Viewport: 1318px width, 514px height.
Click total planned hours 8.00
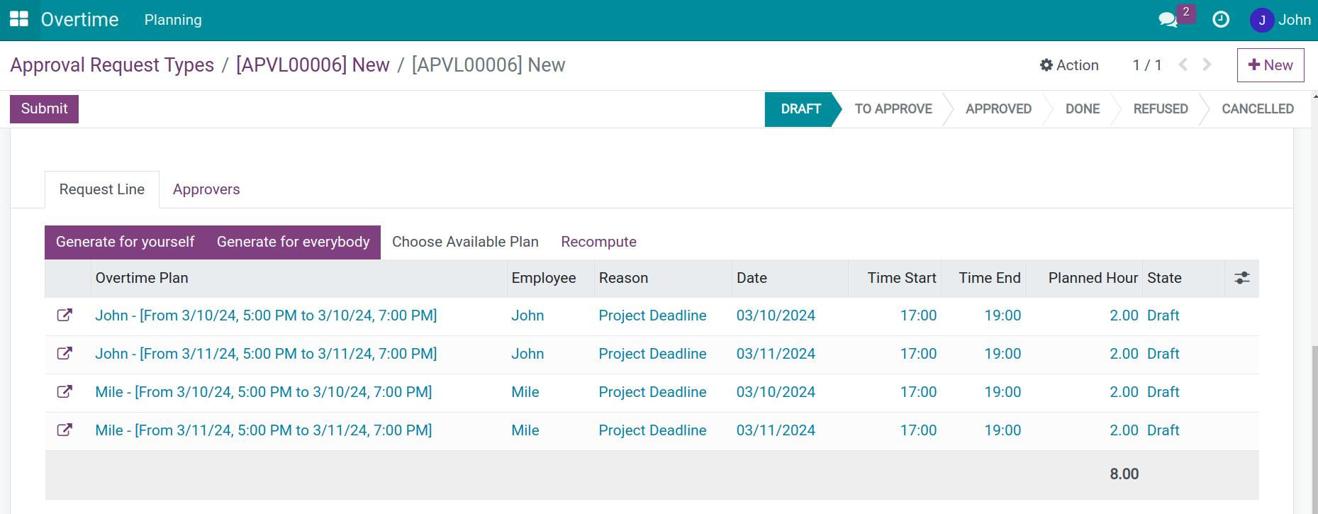(x=1124, y=474)
